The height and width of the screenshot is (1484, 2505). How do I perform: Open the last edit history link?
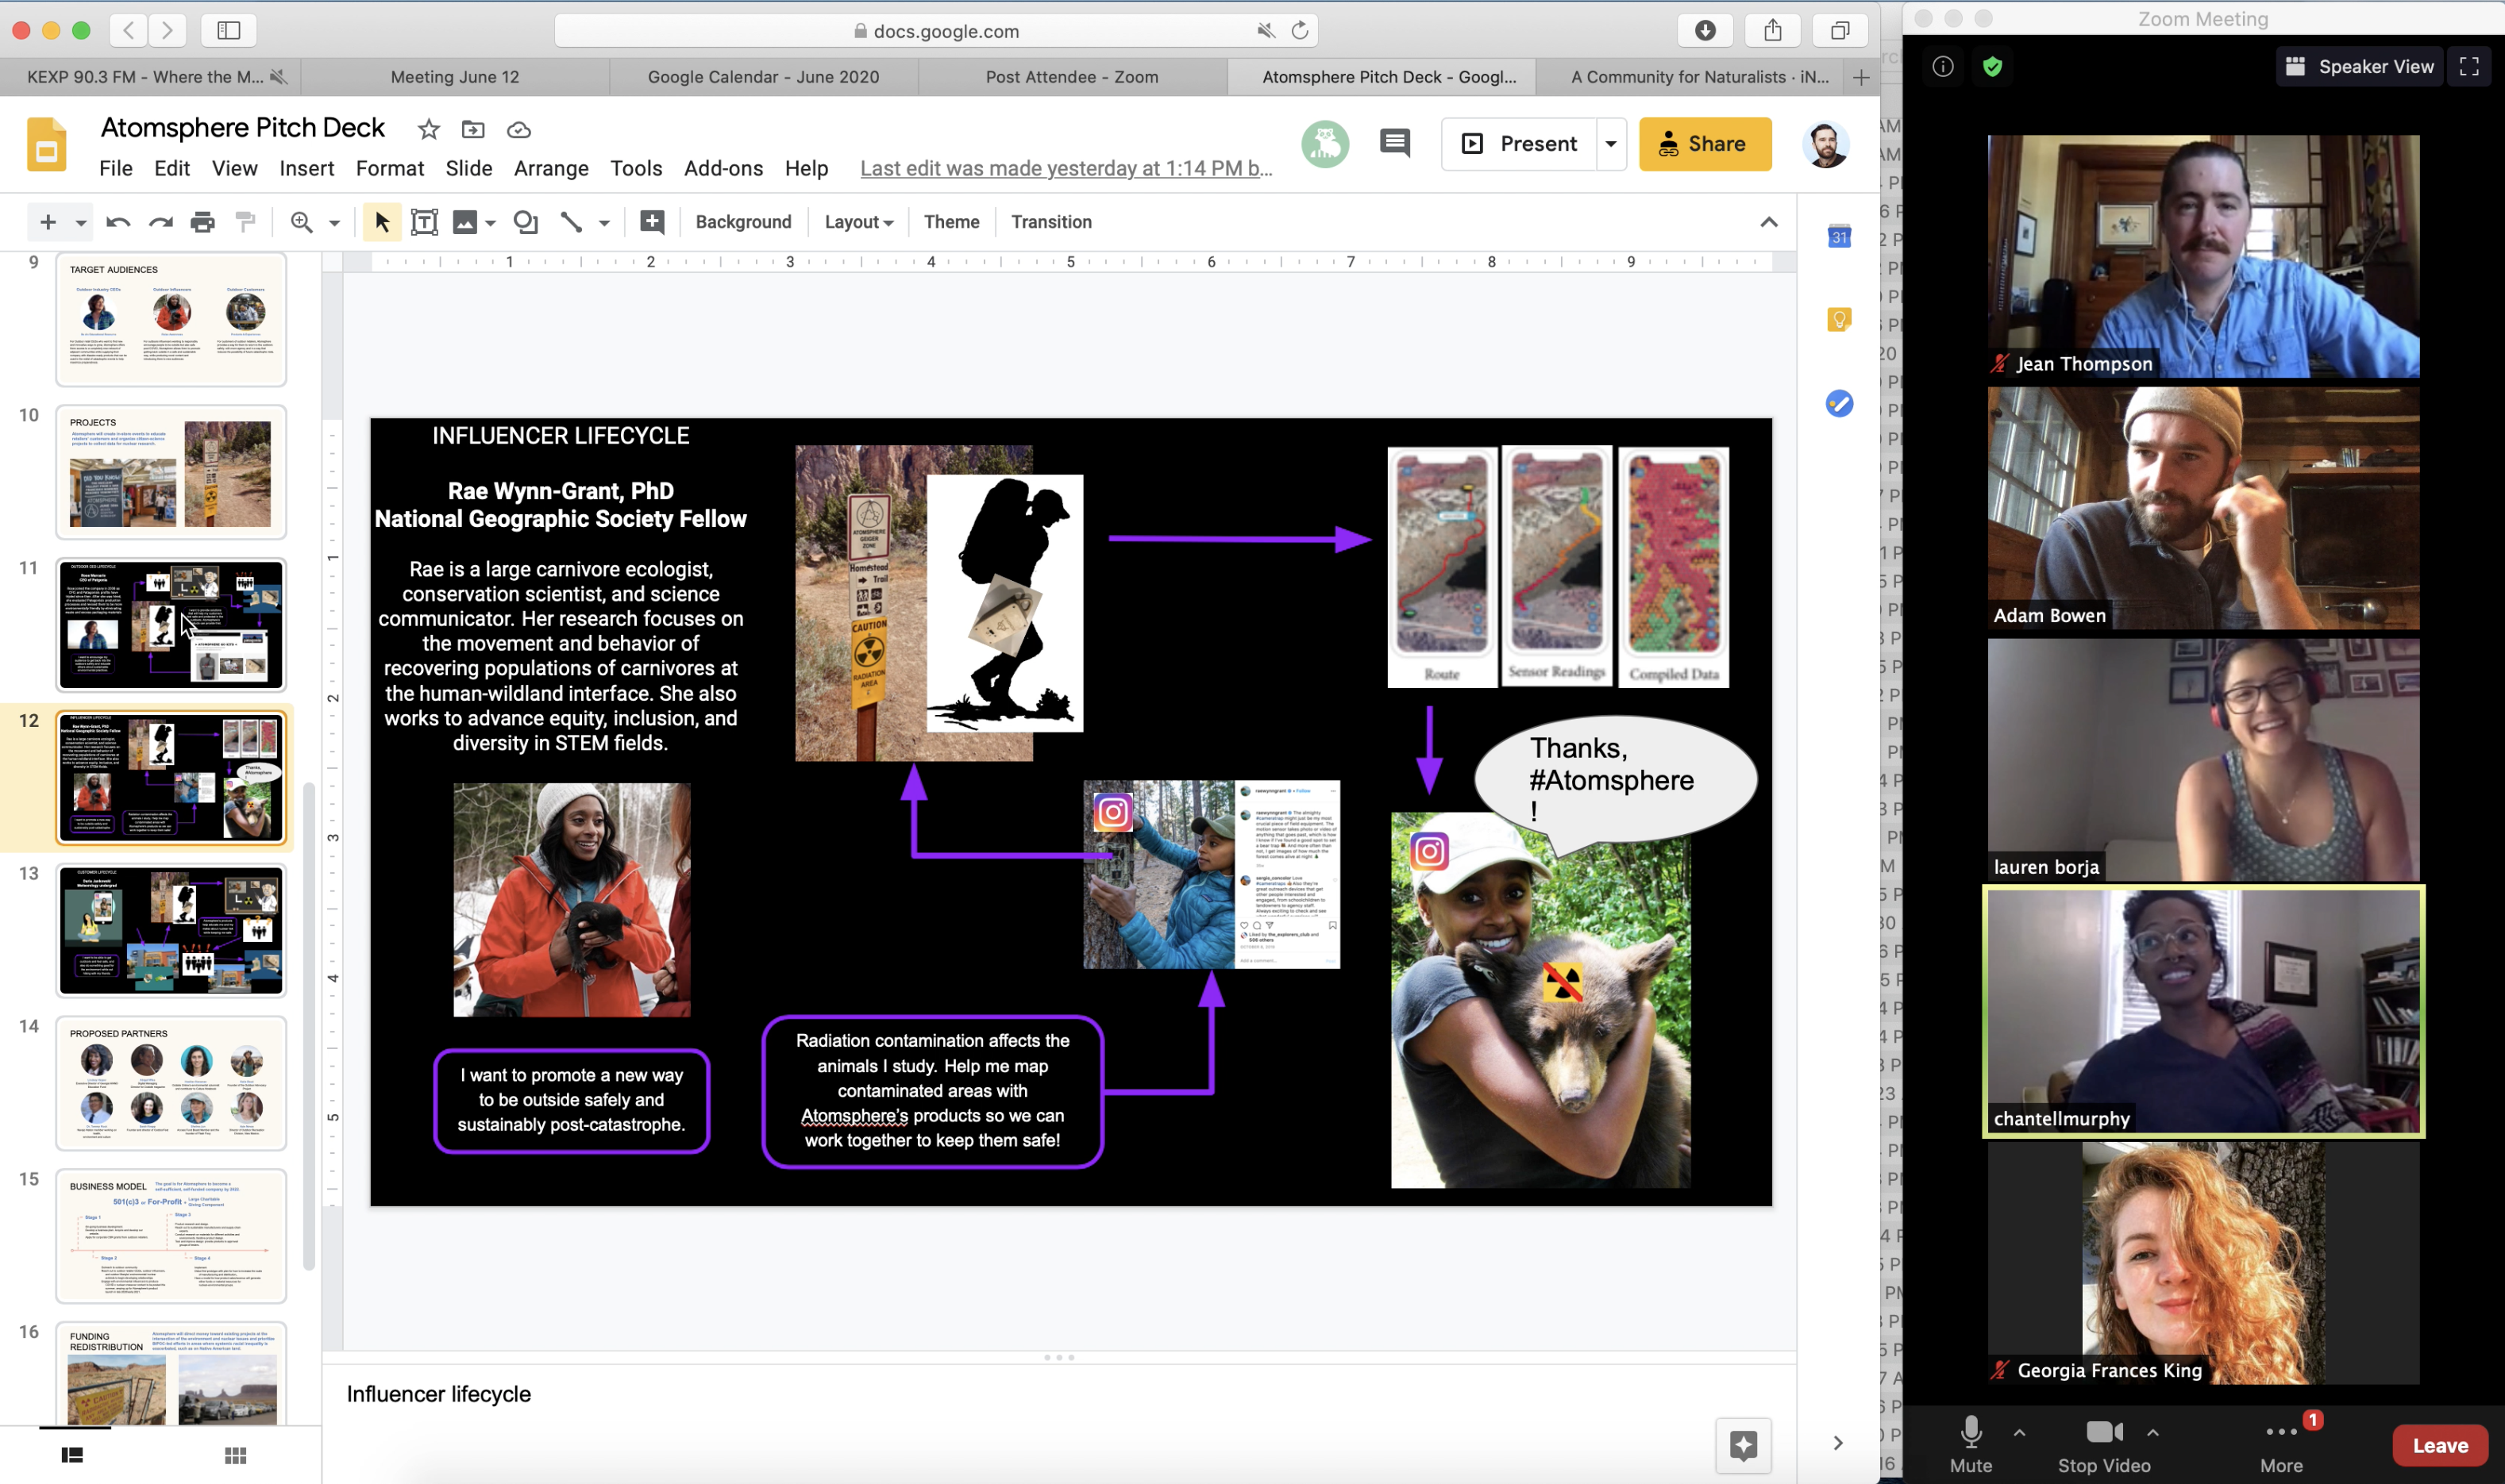click(1066, 168)
